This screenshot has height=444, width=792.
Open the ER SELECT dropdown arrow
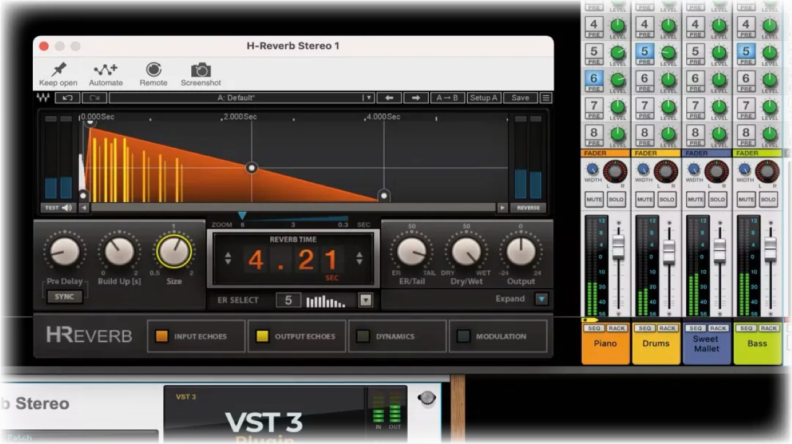[x=366, y=301]
